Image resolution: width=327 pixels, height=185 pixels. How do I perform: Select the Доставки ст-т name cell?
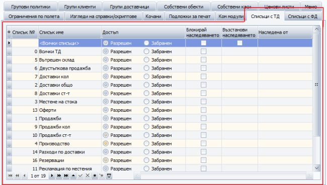click(x=70, y=93)
